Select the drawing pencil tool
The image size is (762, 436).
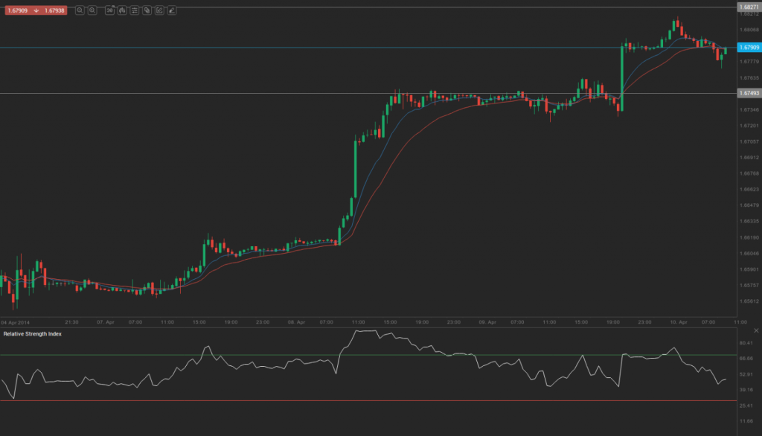click(x=172, y=10)
